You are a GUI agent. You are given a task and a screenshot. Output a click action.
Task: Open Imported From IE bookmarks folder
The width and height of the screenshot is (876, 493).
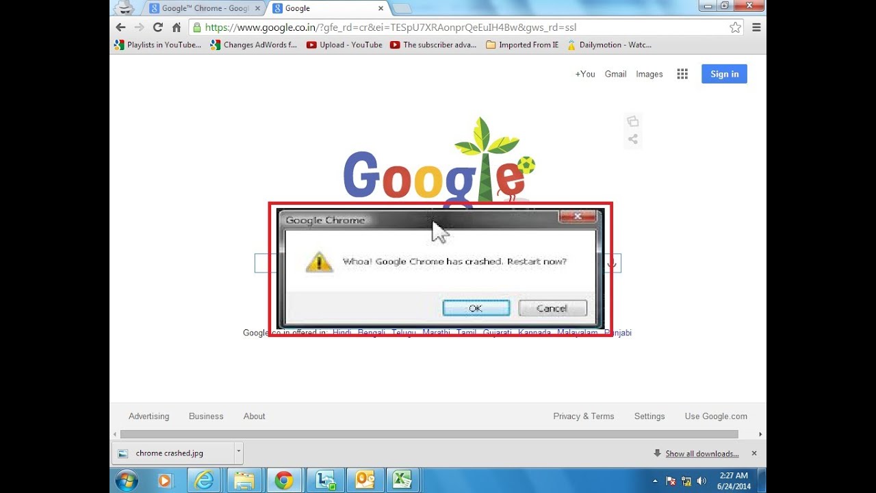click(522, 45)
